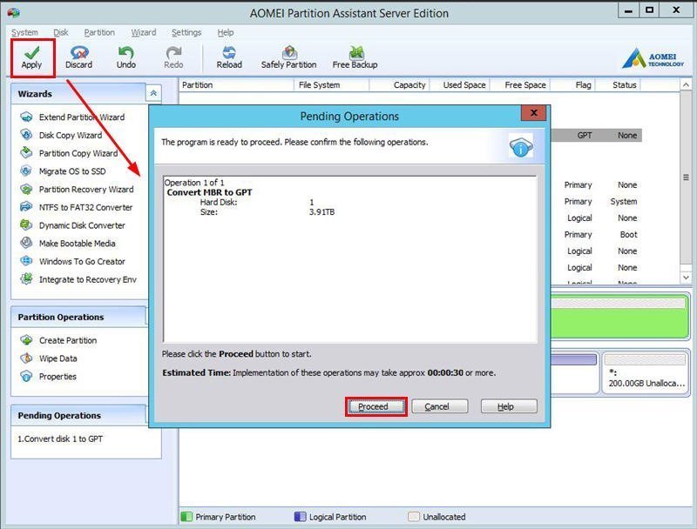697x529 pixels.
Task: Maximize the AOMEI main window
Action: [649, 10]
